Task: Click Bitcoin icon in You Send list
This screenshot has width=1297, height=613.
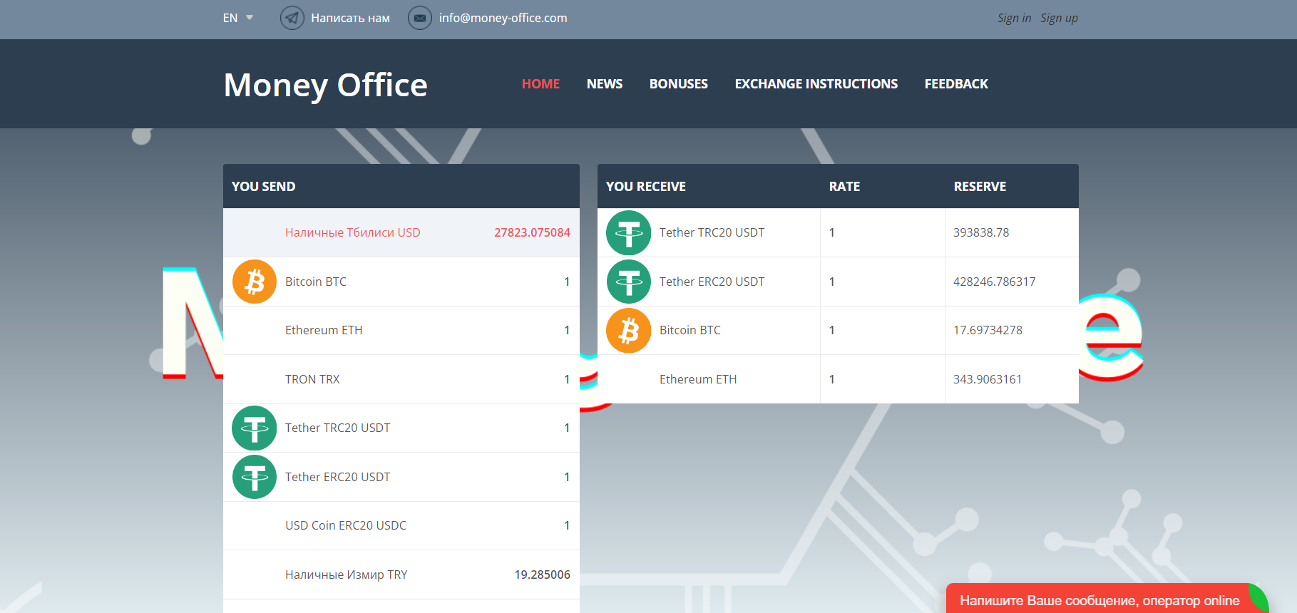Action: (x=255, y=282)
